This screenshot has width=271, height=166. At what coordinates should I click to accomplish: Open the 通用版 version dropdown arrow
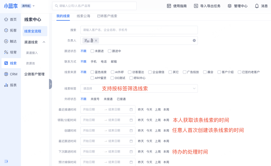coord(34,6)
